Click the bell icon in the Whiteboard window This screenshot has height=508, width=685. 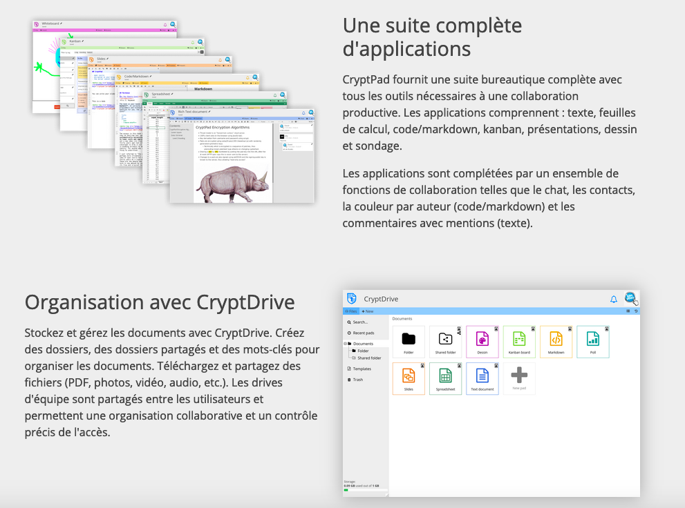(x=165, y=25)
